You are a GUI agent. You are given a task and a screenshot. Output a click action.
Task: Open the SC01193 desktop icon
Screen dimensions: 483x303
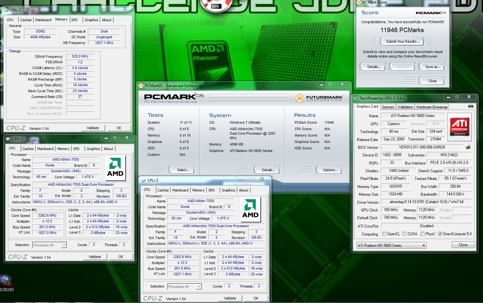pyautogui.click(x=6, y=283)
